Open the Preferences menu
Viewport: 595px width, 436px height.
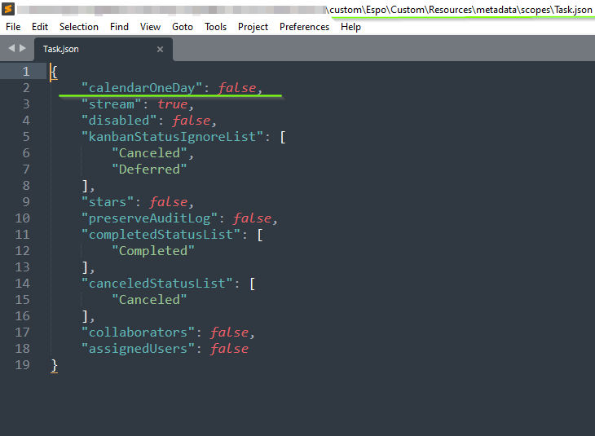click(x=304, y=27)
